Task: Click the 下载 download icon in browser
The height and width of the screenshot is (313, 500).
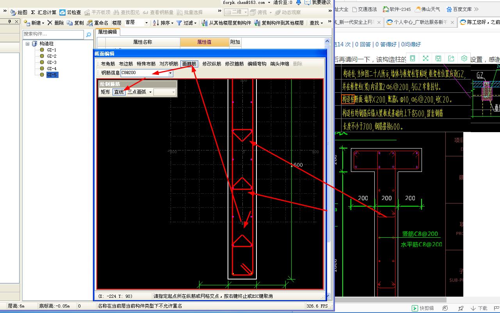Action: tap(473, 308)
